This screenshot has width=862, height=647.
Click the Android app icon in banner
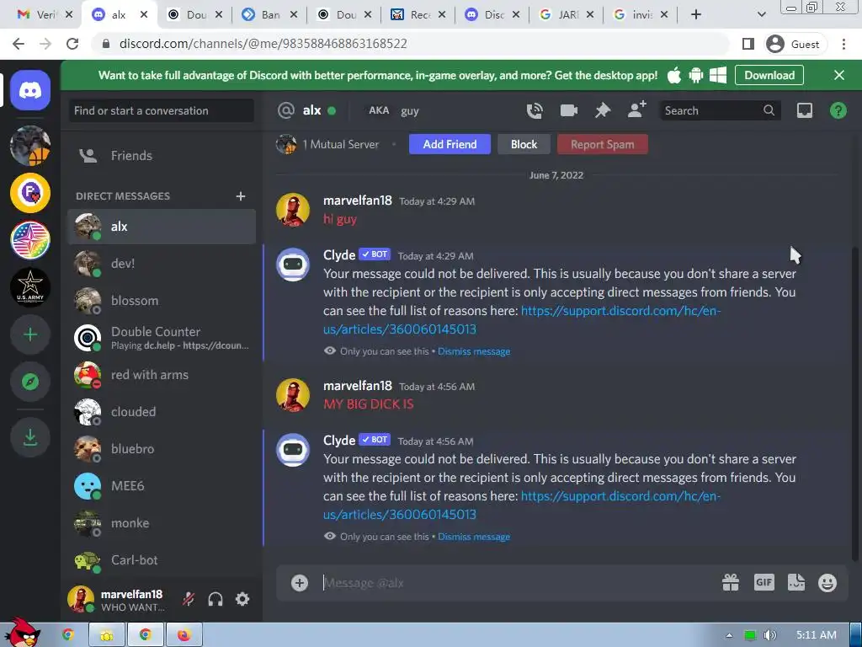pos(696,75)
